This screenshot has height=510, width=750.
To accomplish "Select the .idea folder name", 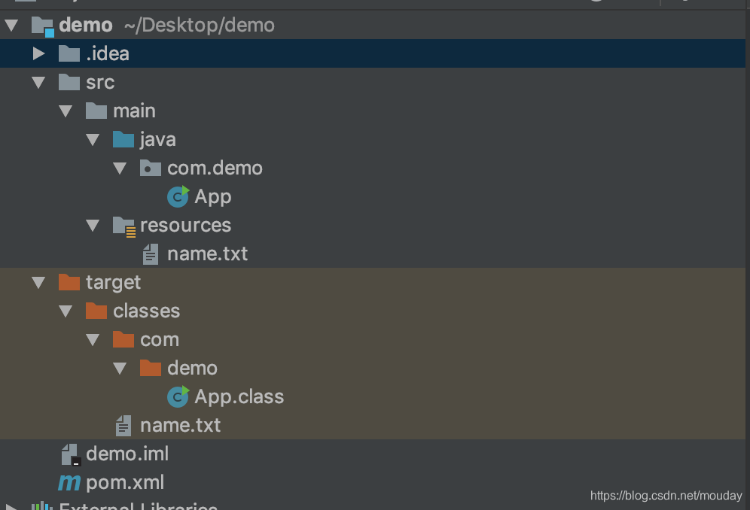I will point(108,53).
